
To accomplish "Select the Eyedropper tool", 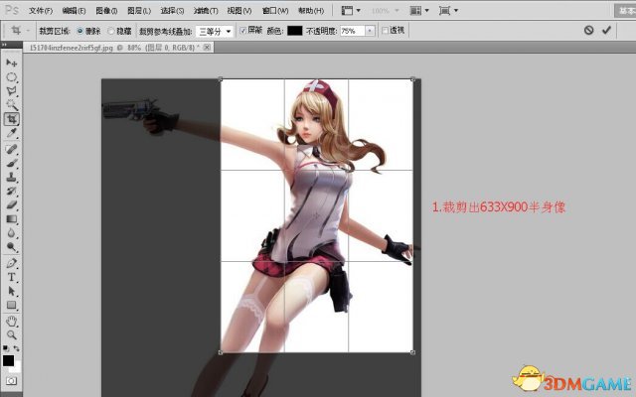I will click(x=11, y=133).
